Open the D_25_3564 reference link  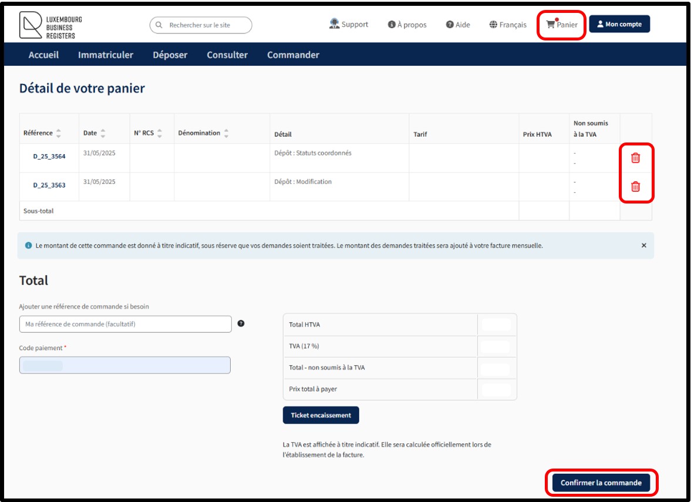pos(49,157)
